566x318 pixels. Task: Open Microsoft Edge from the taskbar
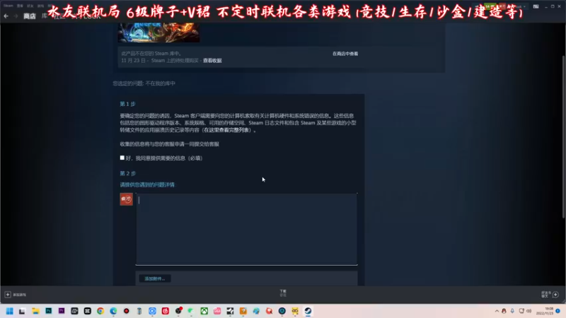tap(113, 311)
